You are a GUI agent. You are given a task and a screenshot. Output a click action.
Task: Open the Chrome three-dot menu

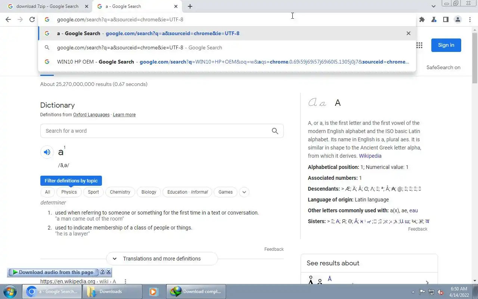point(469,19)
